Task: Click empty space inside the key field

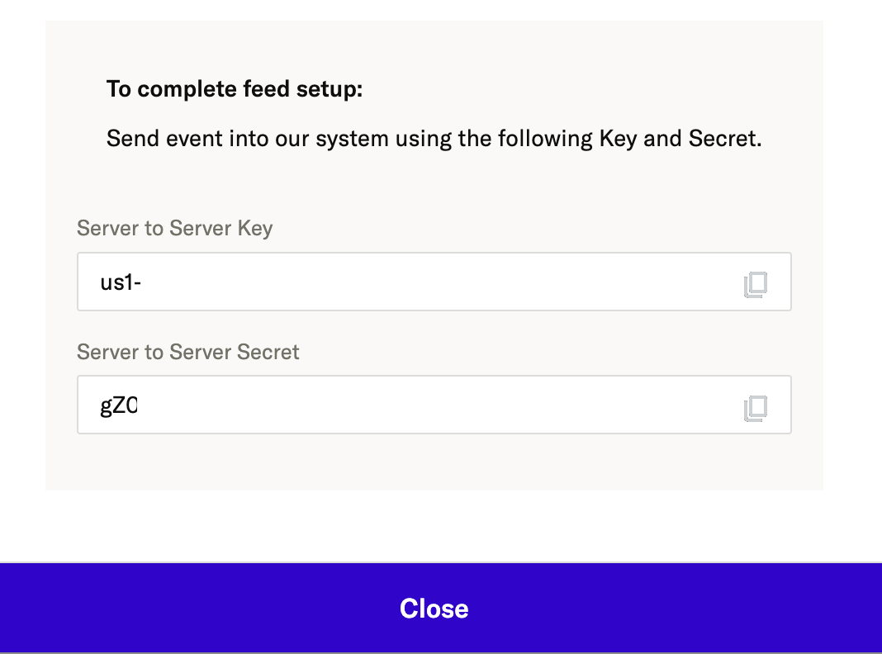Action: coord(439,282)
